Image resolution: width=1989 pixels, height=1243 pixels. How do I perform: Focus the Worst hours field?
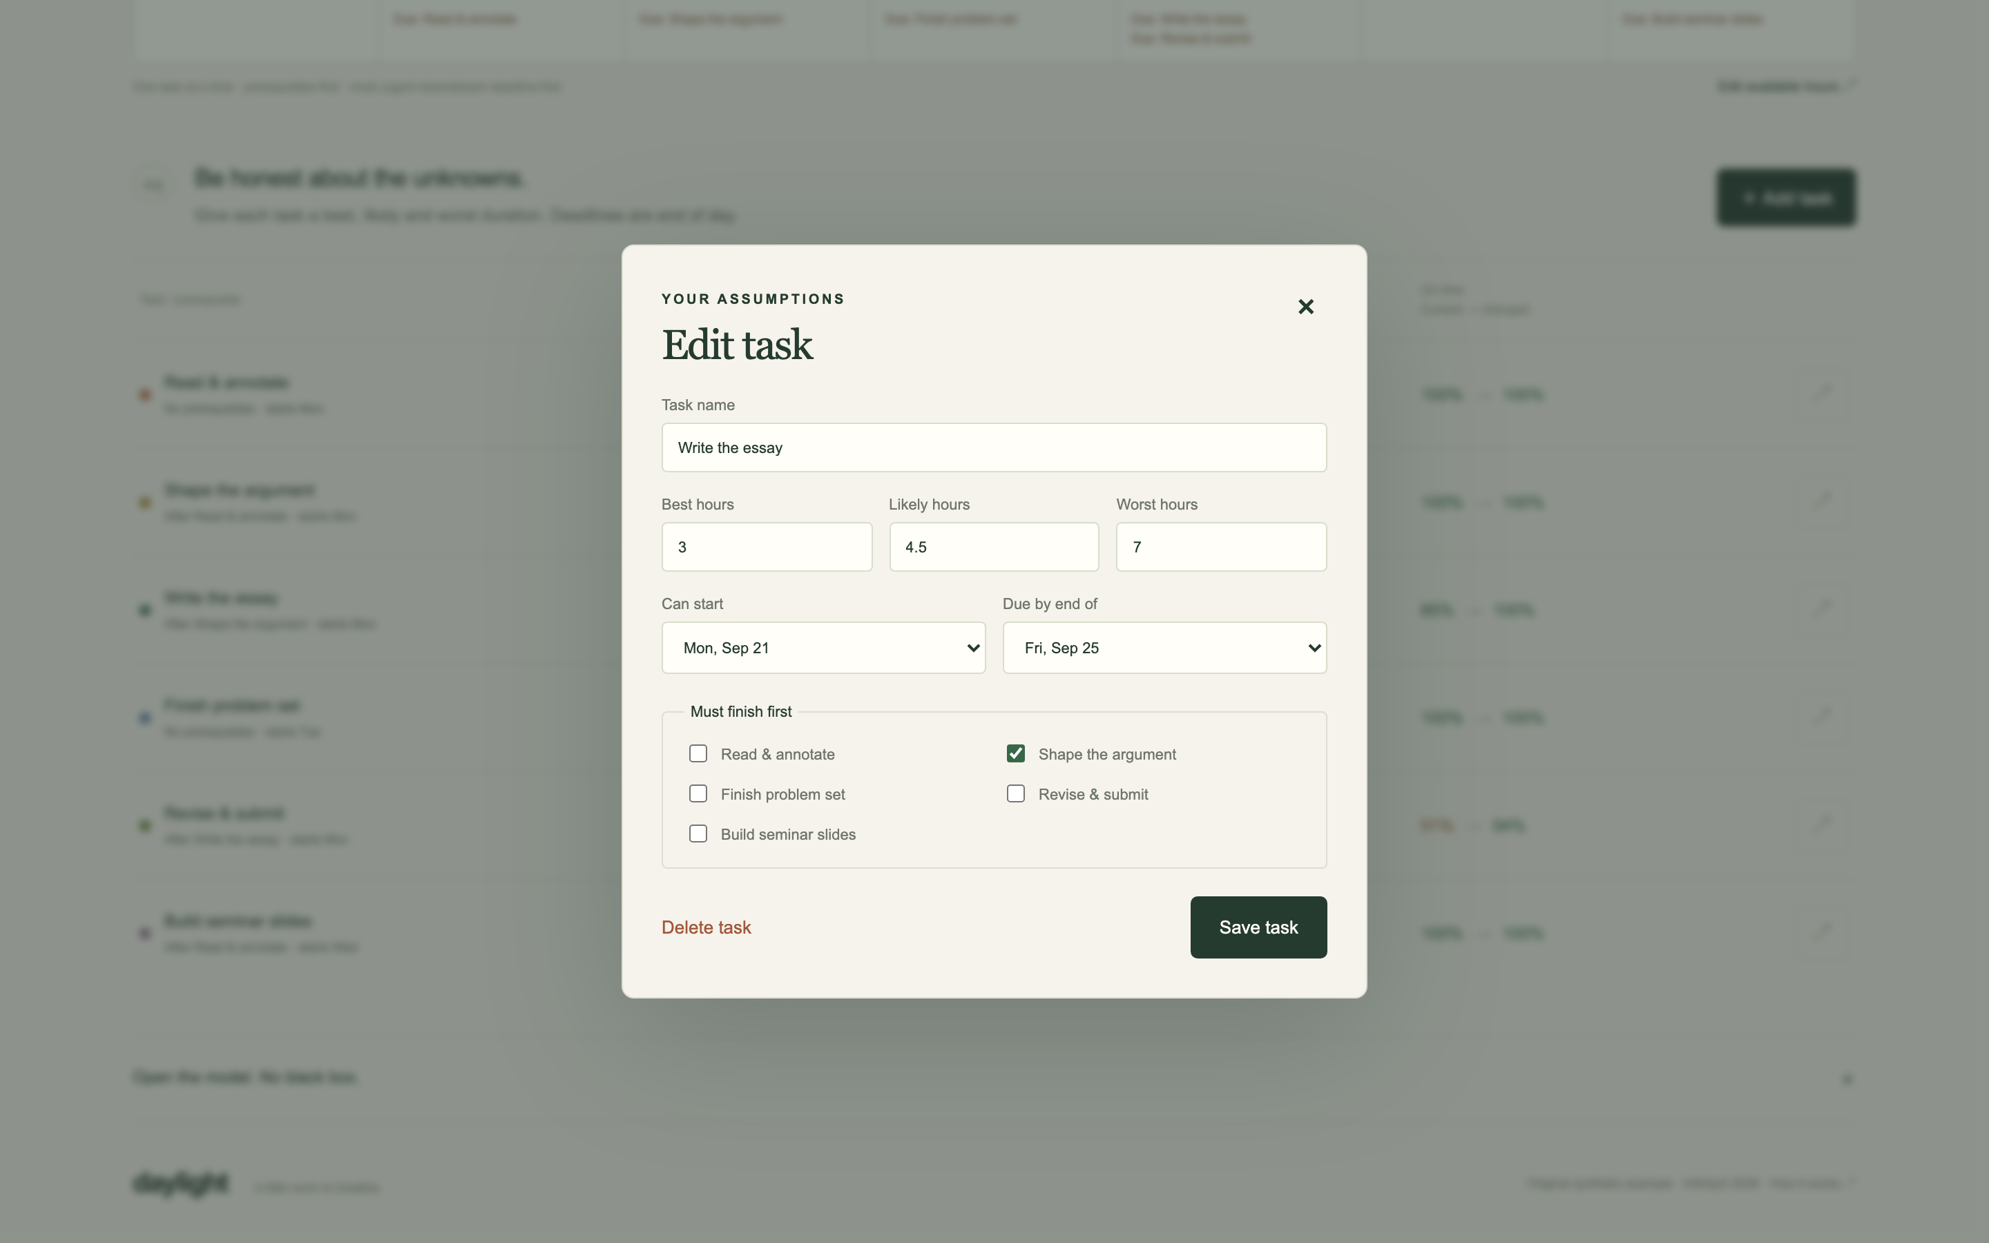pos(1220,547)
